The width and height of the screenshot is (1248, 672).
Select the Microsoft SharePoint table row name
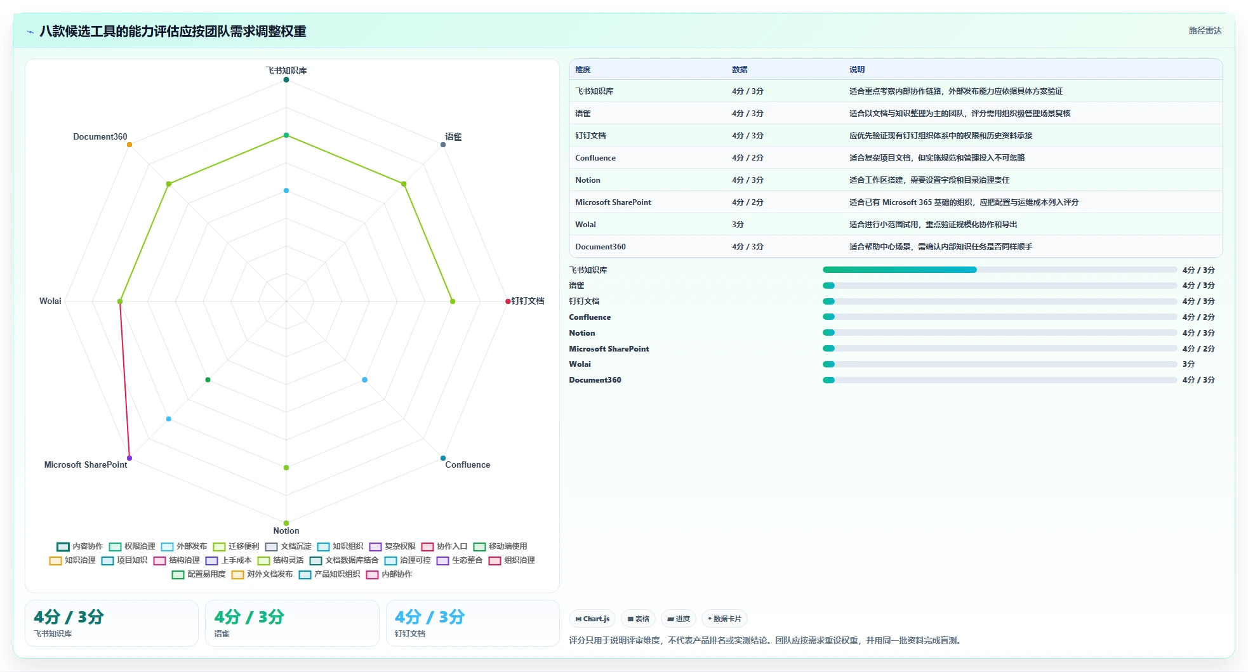(x=613, y=202)
